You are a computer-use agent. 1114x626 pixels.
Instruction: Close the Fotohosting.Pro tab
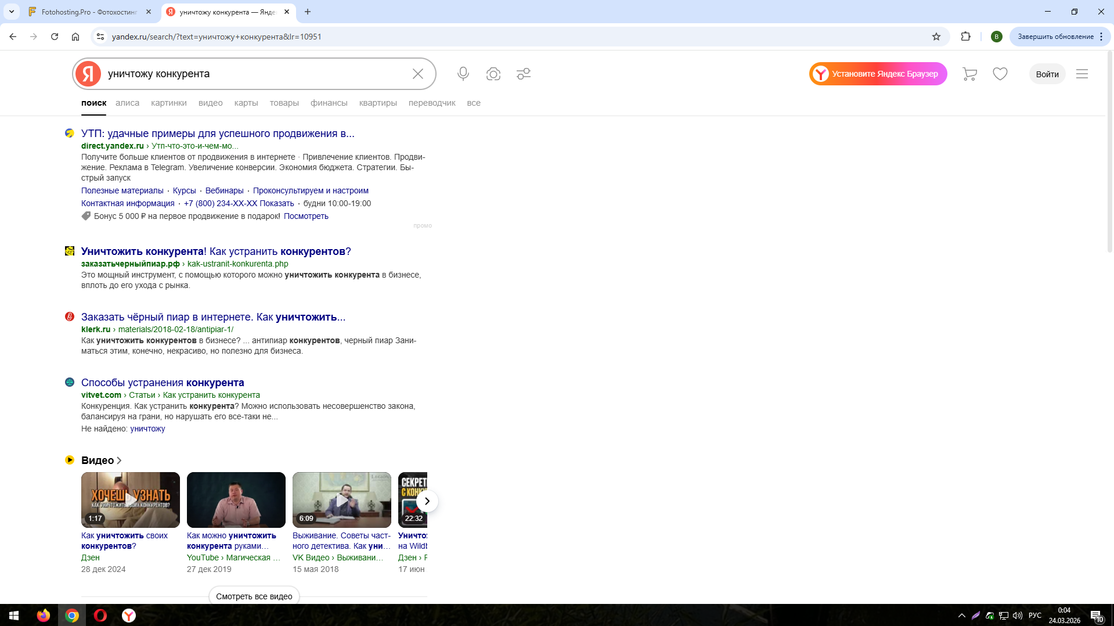click(149, 12)
